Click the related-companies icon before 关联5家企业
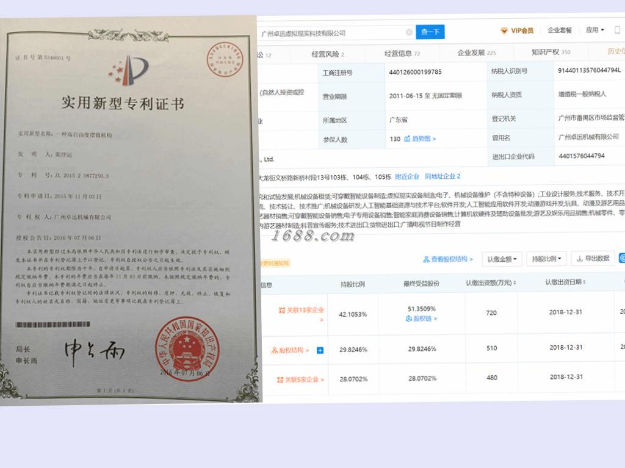The height and width of the screenshot is (468, 625). [280, 380]
